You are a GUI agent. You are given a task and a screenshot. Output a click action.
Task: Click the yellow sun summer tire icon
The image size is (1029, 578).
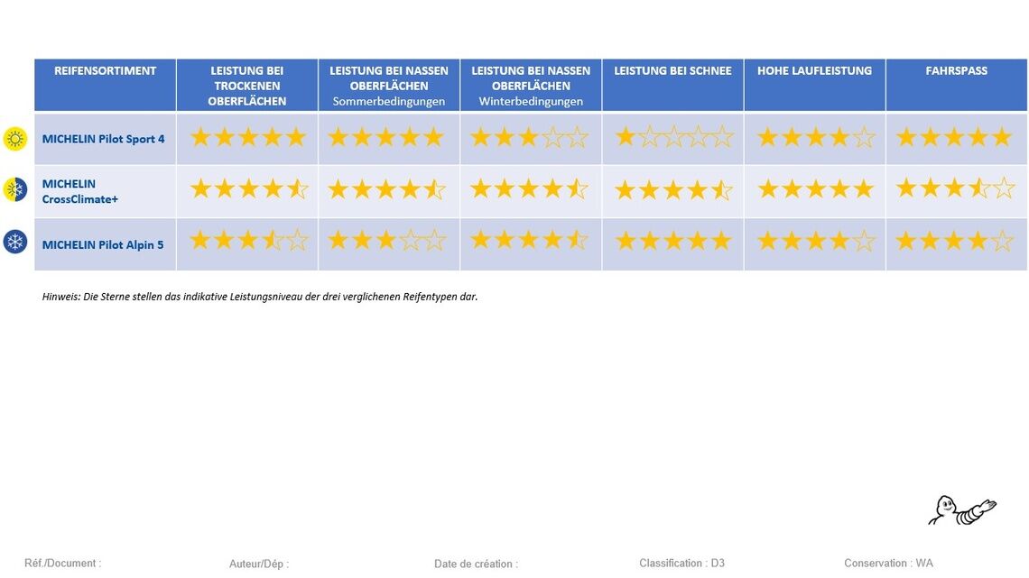[x=15, y=139]
